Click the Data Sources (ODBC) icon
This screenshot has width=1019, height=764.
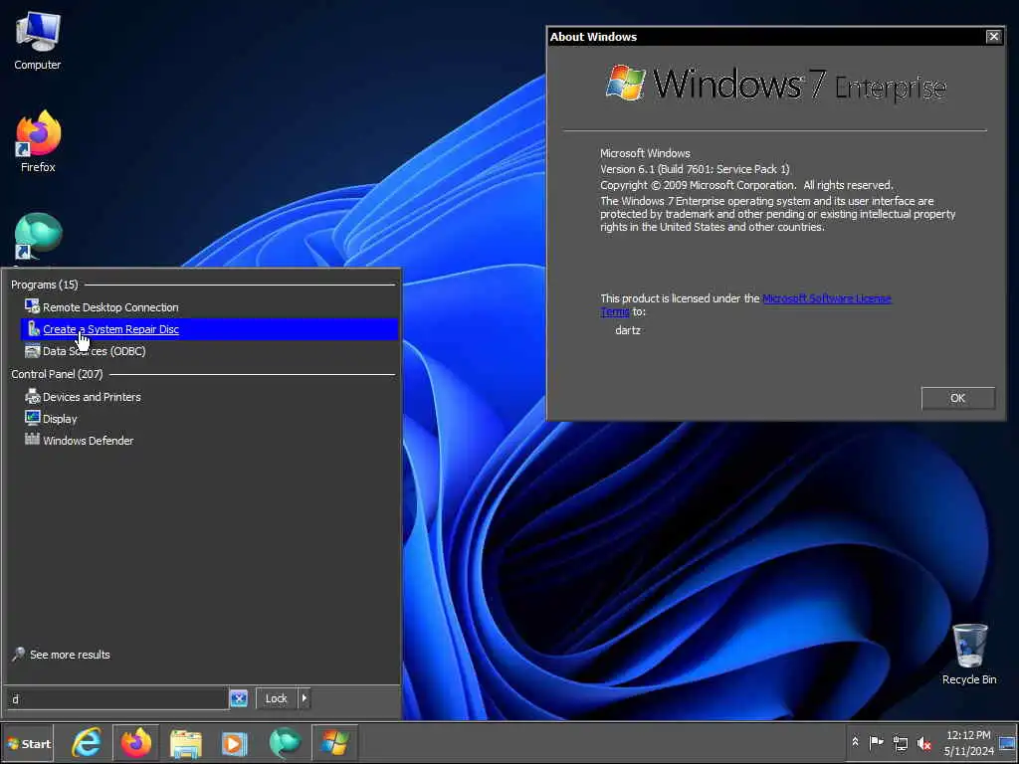click(x=32, y=351)
